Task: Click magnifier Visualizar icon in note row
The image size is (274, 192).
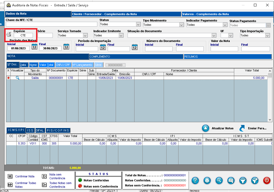Action: coord(18,78)
